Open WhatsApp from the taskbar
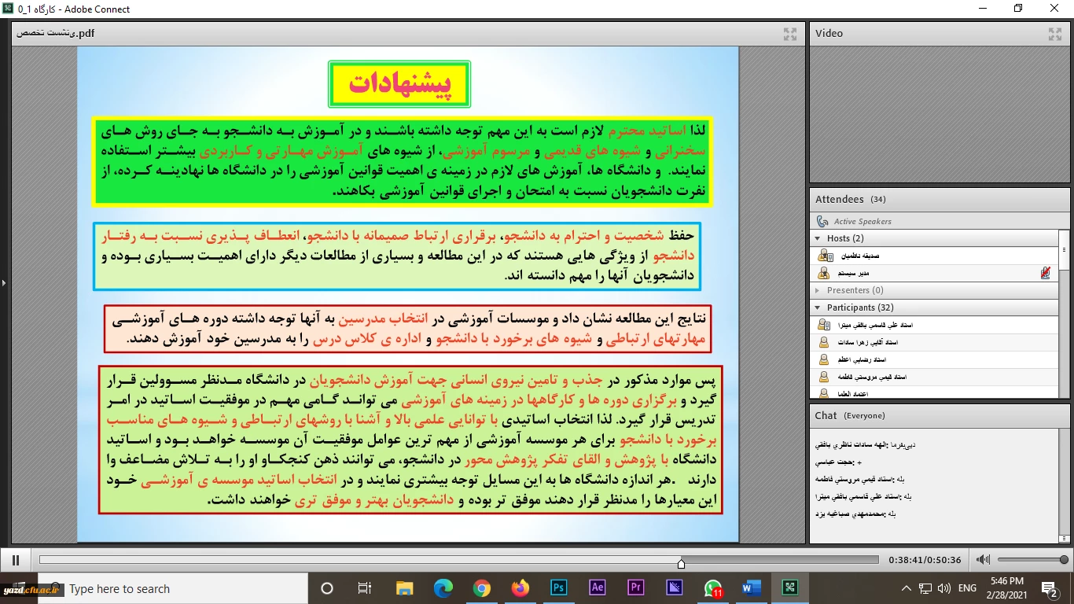This screenshot has width=1074, height=604. (x=713, y=587)
